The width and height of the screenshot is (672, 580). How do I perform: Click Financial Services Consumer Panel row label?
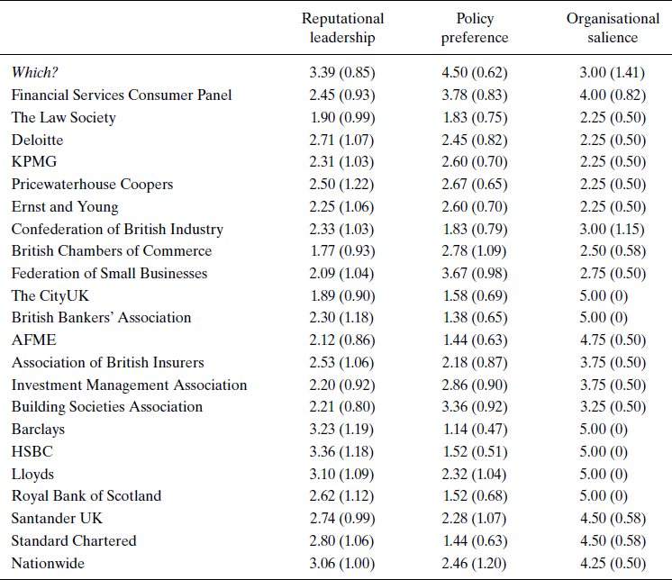pyautogui.click(x=122, y=95)
